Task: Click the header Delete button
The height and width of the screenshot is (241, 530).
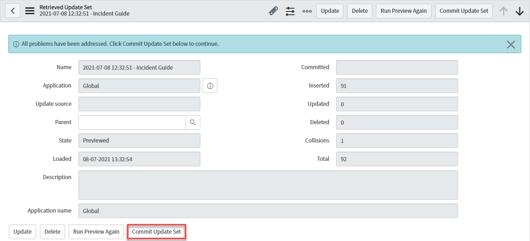Action: 360,11
